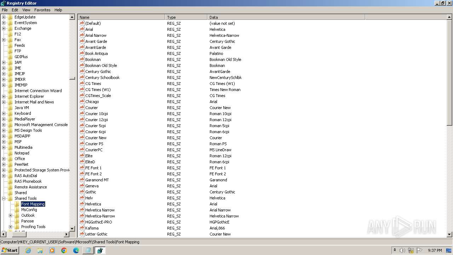Click tree pane scroll up arrow
The height and width of the screenshot is (255, 453).
(72, 17)
